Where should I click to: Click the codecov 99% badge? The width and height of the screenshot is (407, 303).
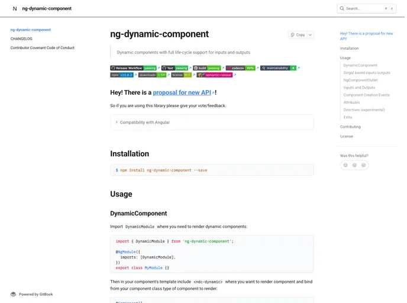point(241,68)
